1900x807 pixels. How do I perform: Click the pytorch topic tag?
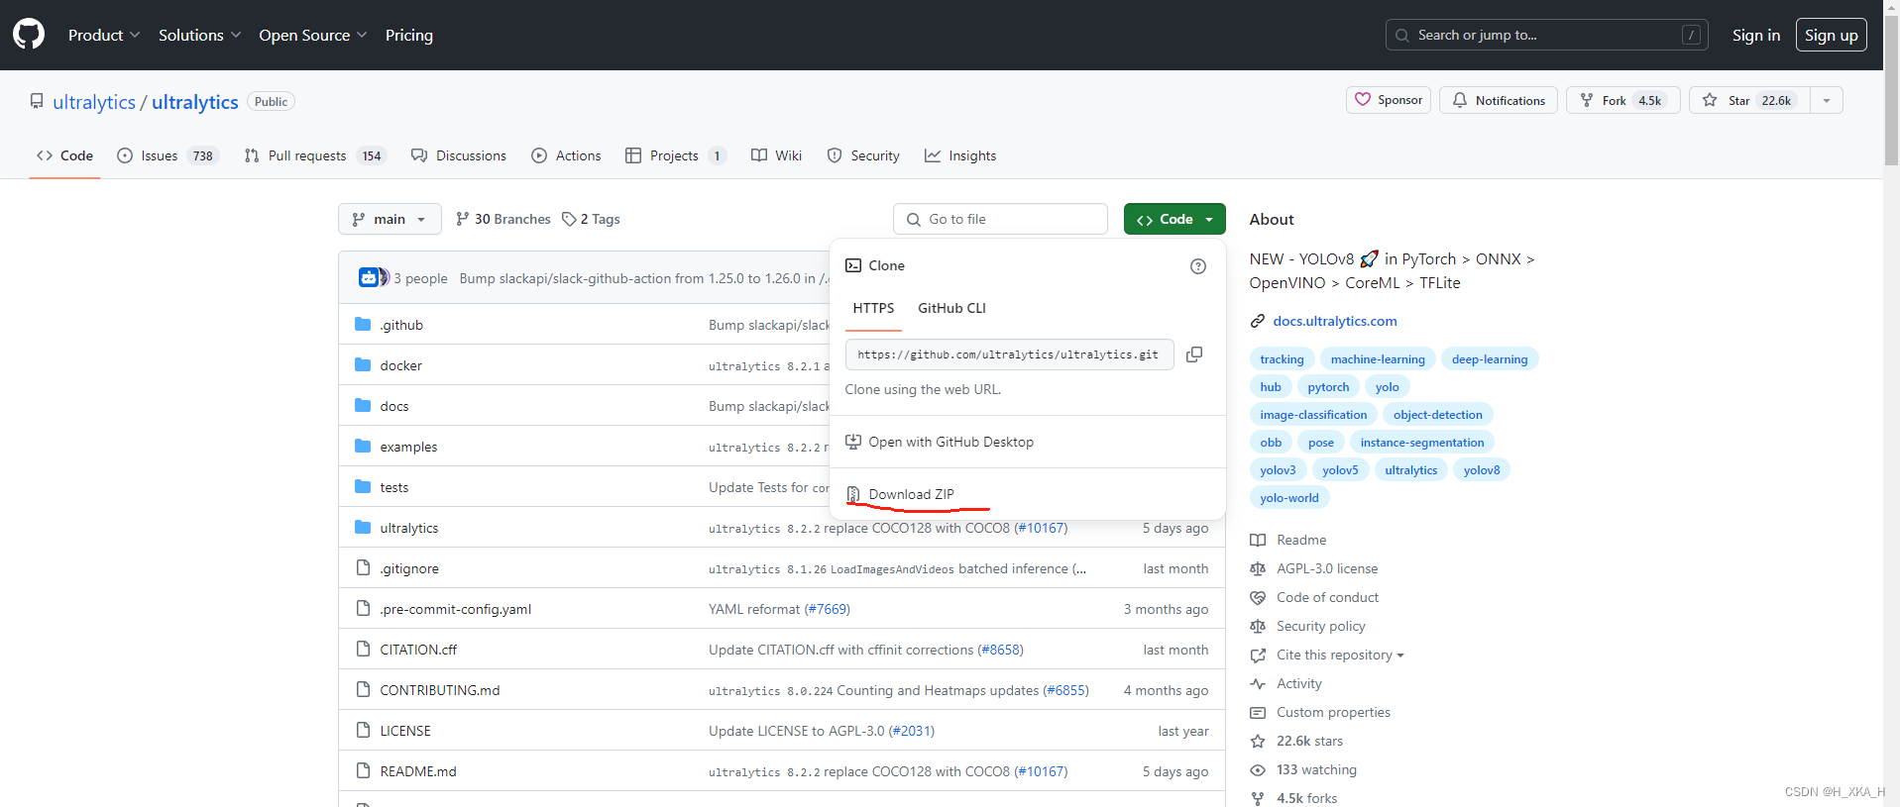coord(1328,387)
